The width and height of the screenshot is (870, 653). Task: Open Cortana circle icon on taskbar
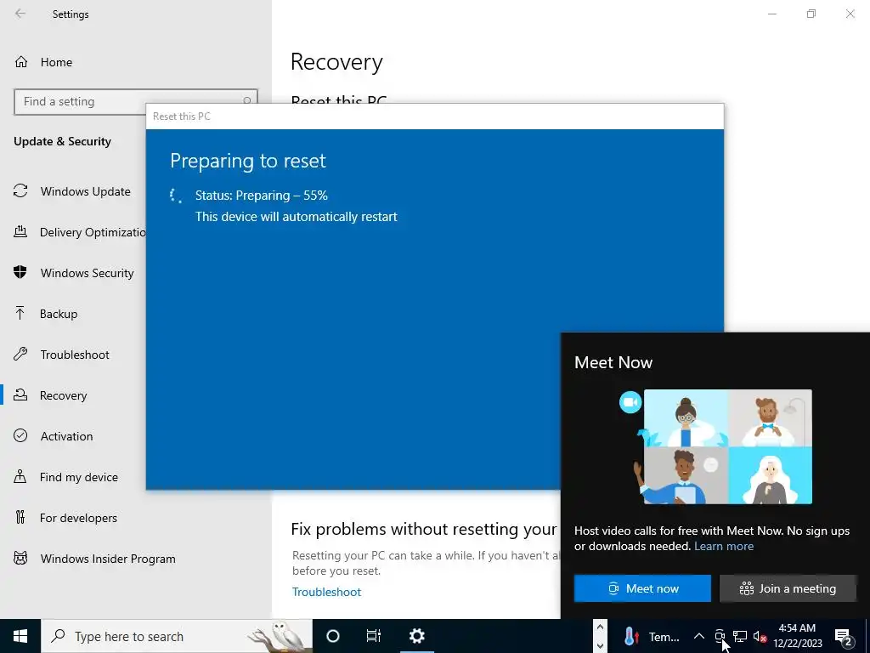(333, 636)
